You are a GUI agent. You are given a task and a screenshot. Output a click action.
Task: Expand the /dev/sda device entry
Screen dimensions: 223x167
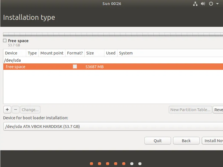pyautogui.click(x=12, y=60)
